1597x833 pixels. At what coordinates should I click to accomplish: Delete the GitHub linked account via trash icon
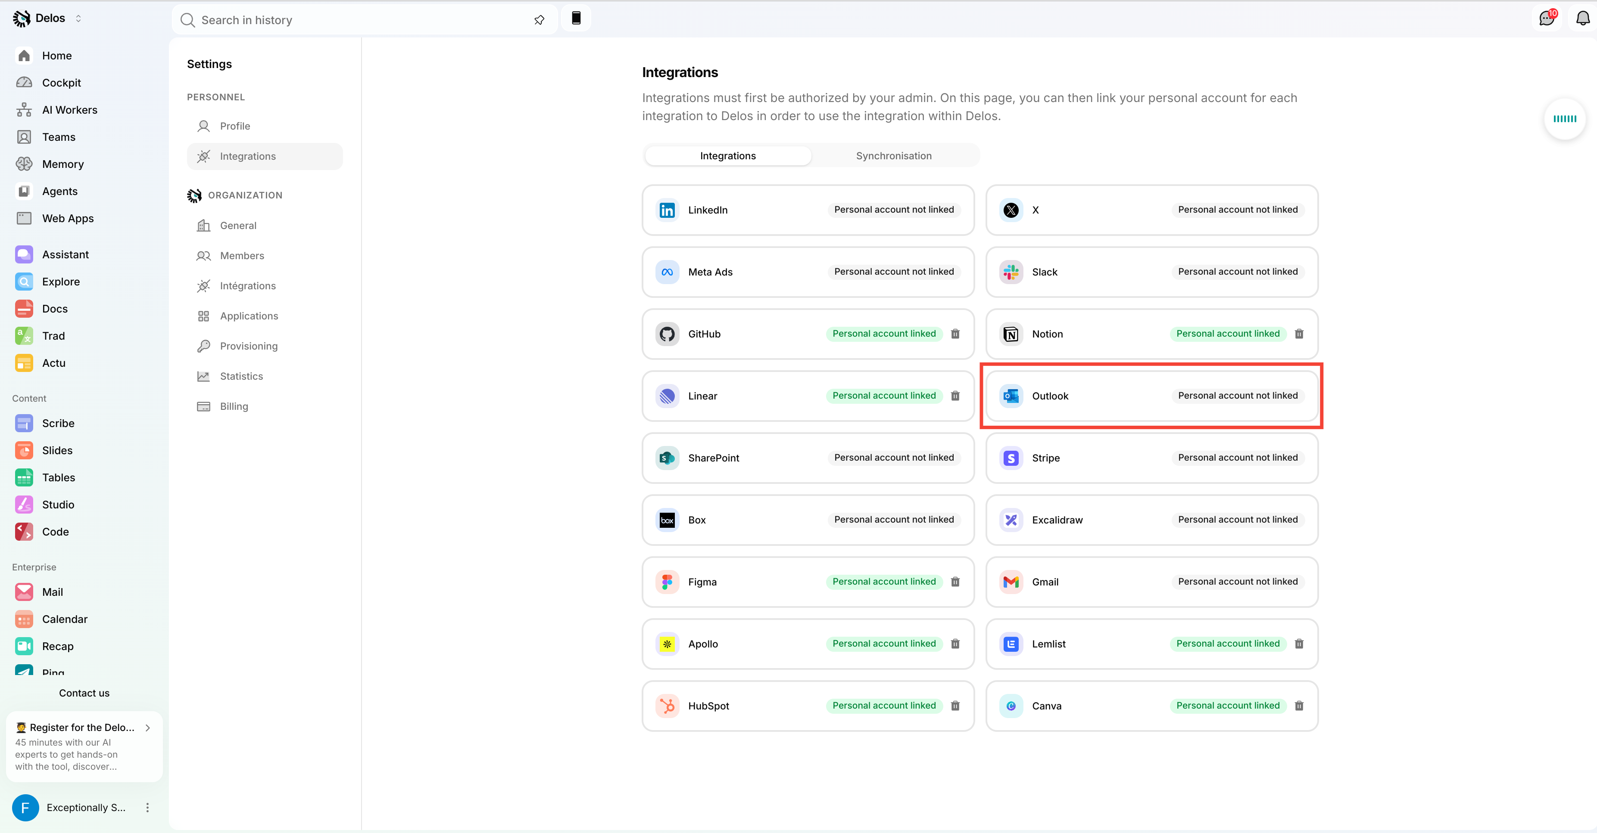click(x=955, y=334)
